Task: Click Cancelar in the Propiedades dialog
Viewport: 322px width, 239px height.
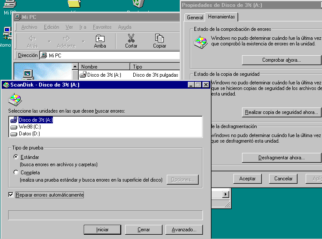Action: [x=283, y=179]
